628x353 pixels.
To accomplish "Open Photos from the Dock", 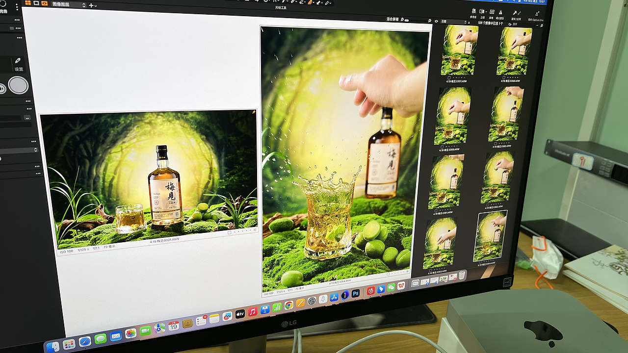I will 131,333.
